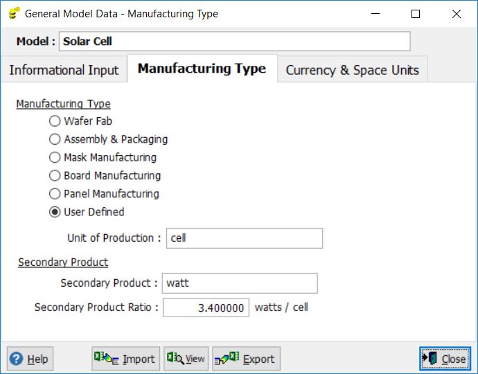Viewport: 478px width, 374px height.
Task: Select Panel Manufacturing option
Action: coord(55,194)
